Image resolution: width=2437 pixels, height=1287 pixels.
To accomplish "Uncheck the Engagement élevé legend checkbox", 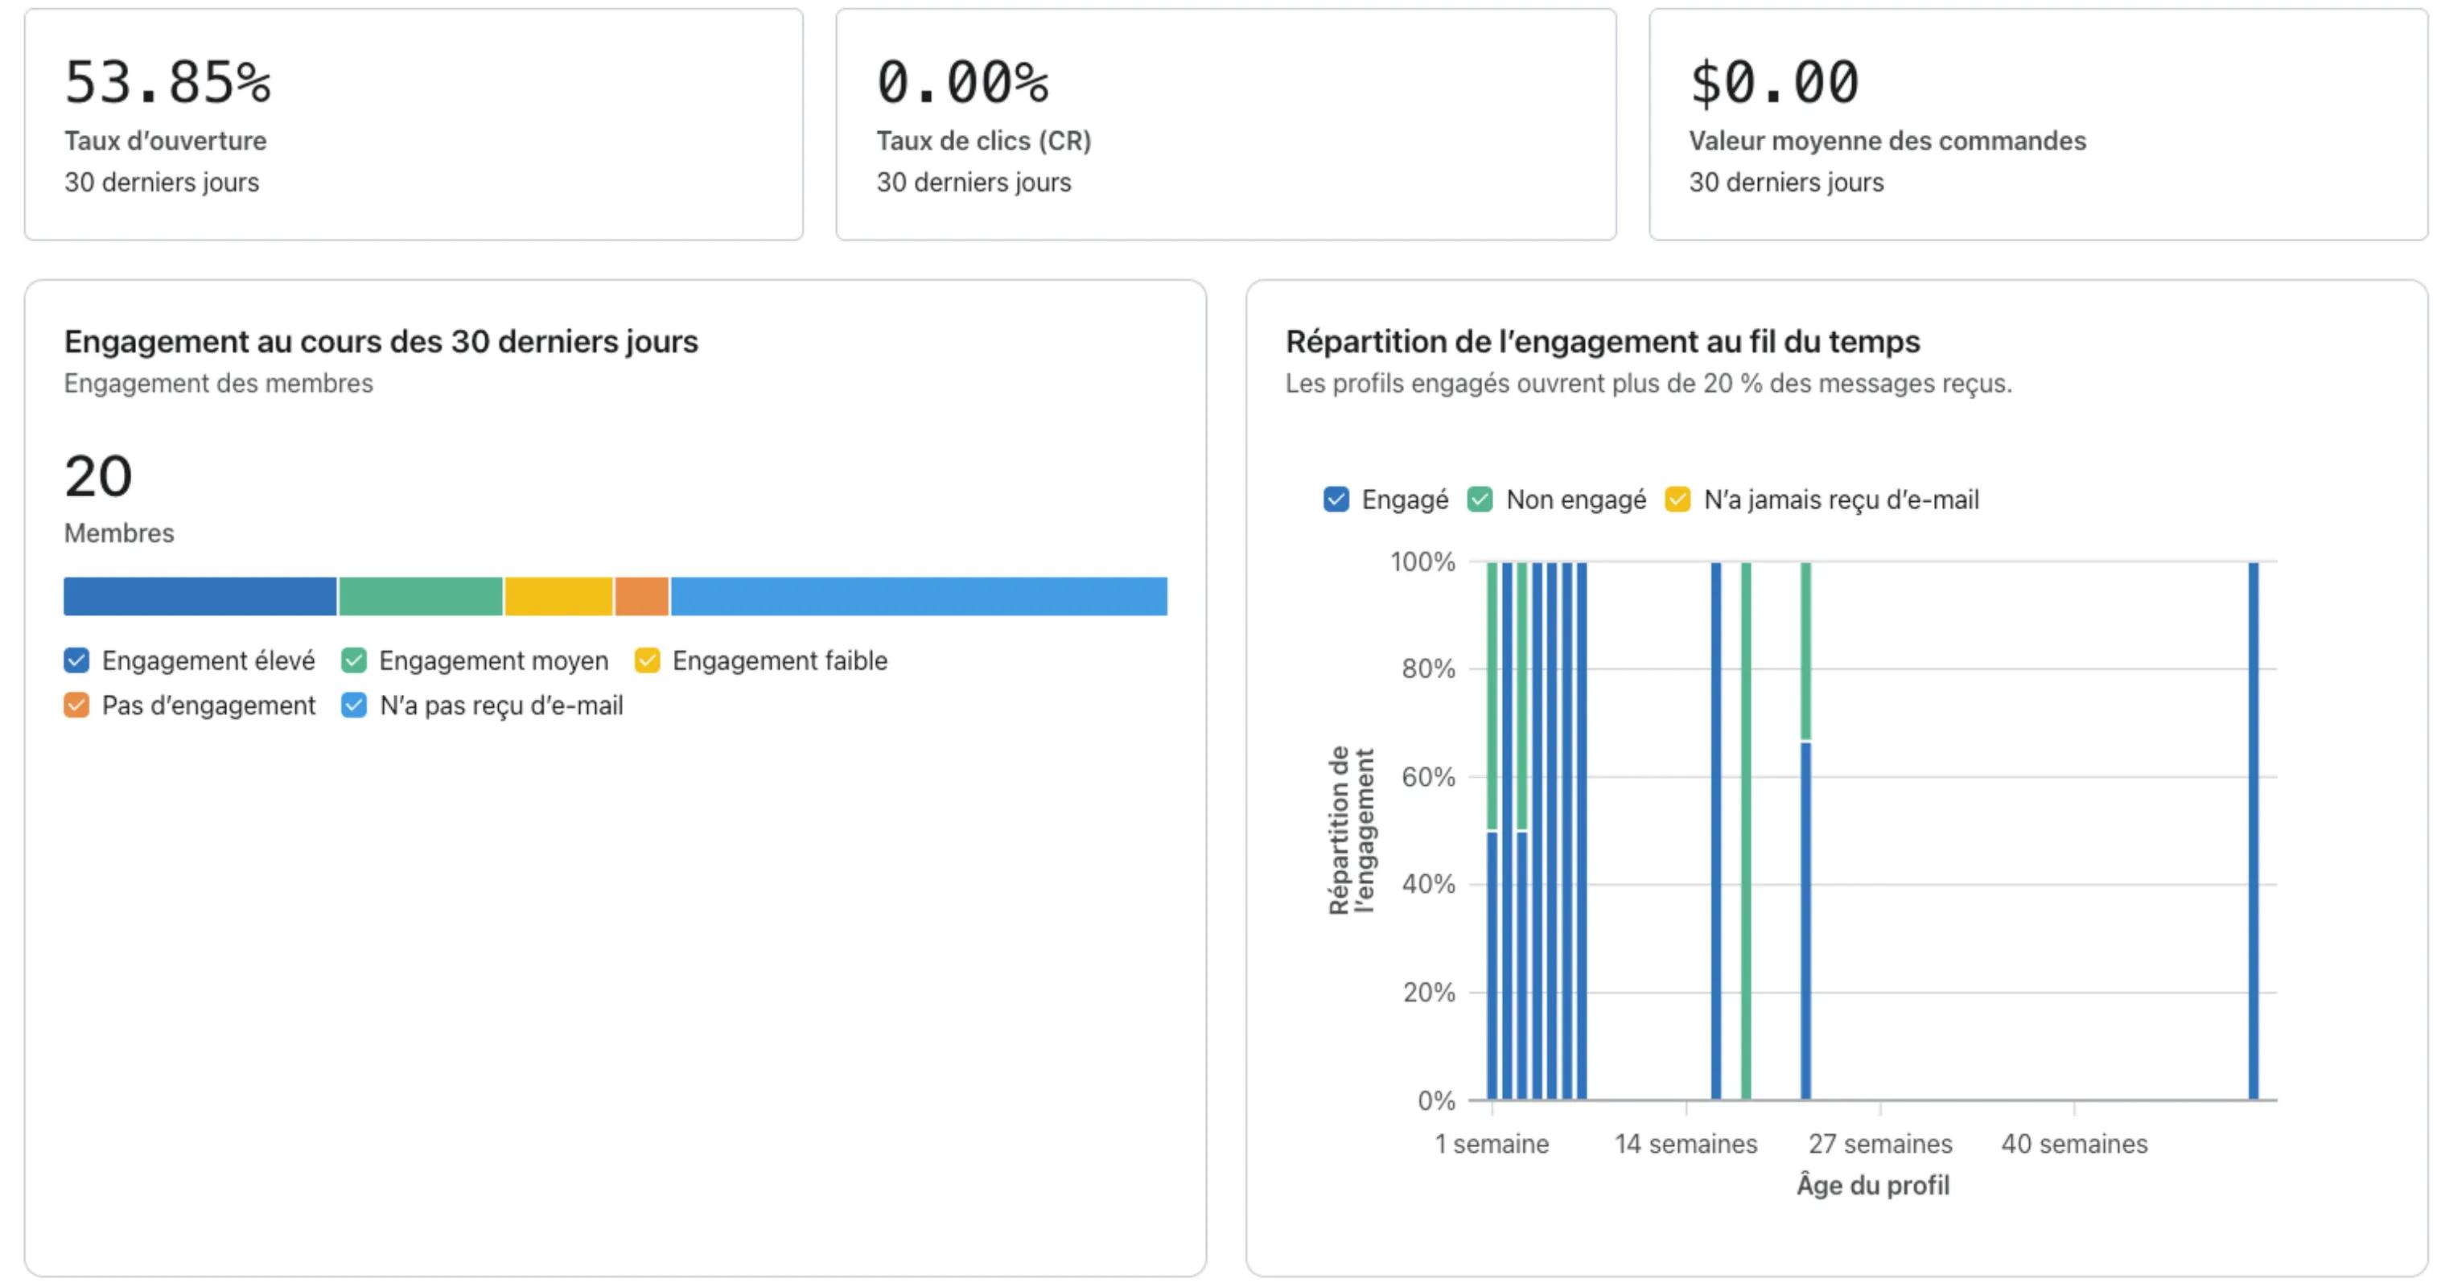I will point(76,660).
